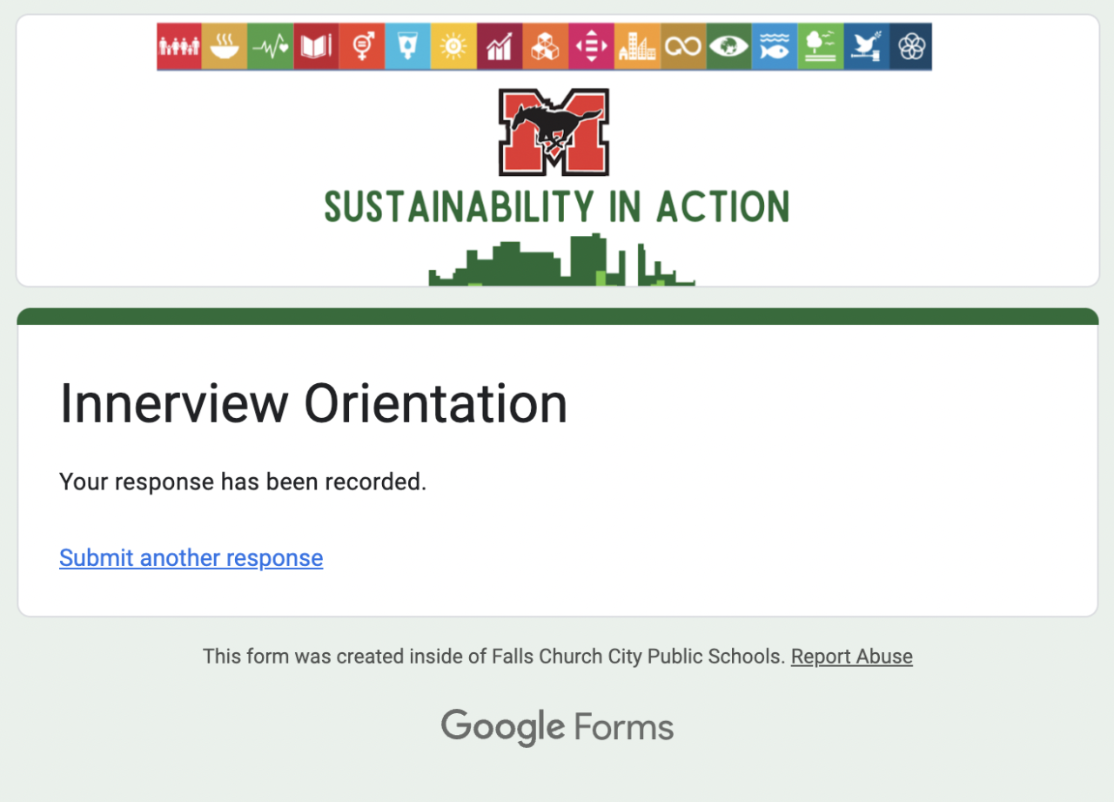Screen dimensions: 1114x802
Task: Click the Reduced Inequalities arrows icon
Action: pyautogui.click(x=591, y=47)
